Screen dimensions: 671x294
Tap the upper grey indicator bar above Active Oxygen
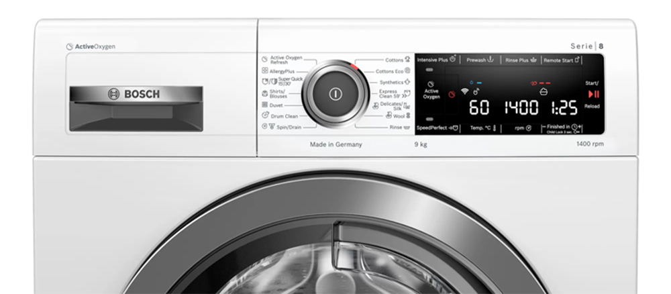(429, 69)
